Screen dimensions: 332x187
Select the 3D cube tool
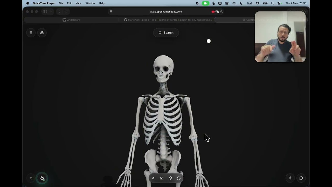[x=170, y=178]
